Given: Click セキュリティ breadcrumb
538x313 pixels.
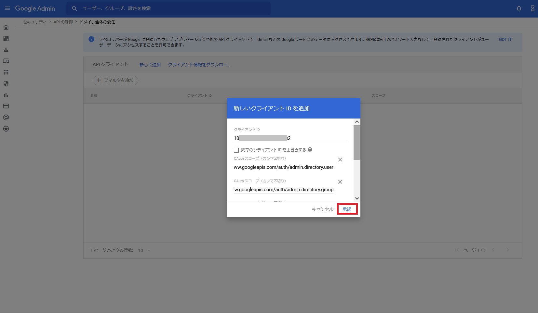Looking at the screenshot, I should pos(35,22).
